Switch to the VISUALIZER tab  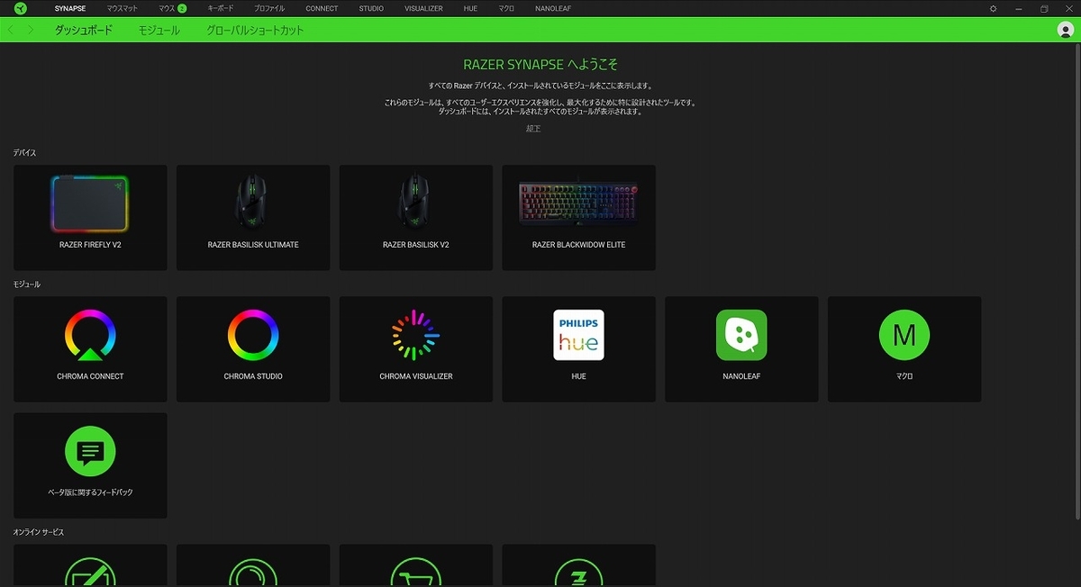(x=423, y=8)
